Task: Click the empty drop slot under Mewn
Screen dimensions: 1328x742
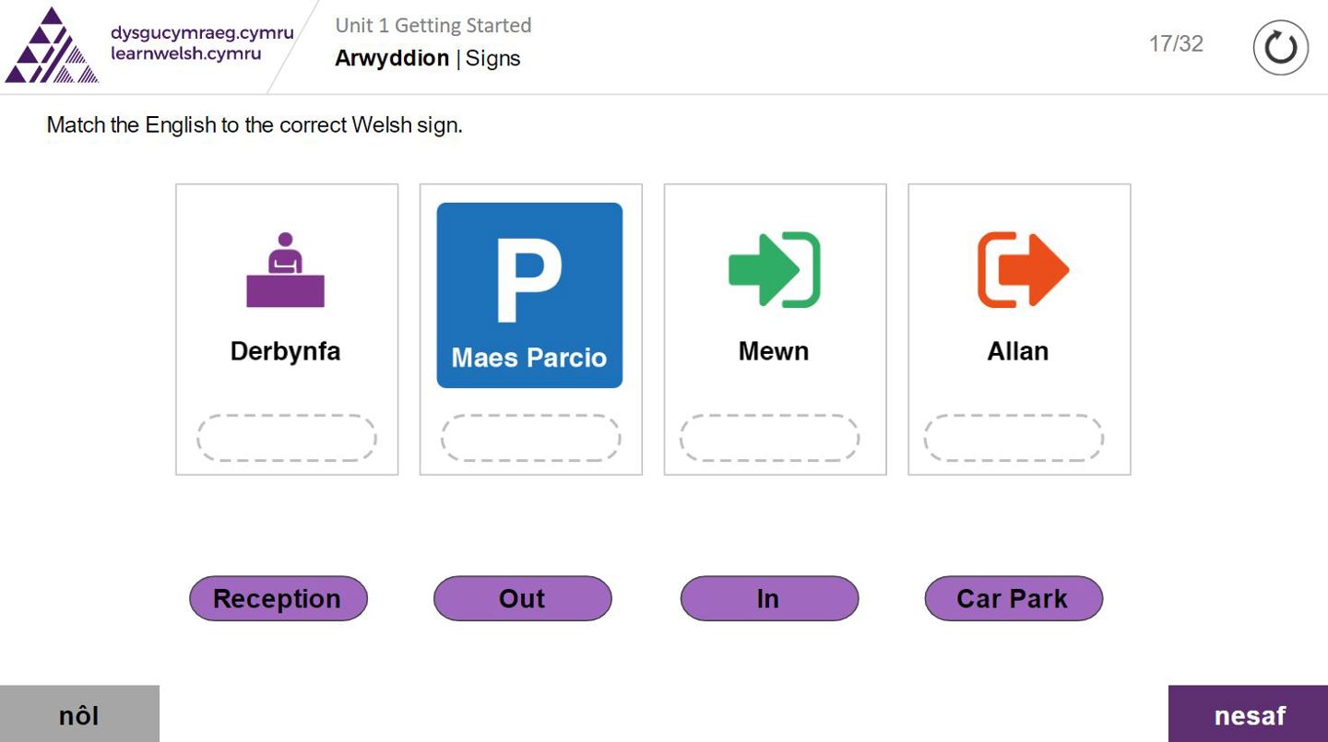Action: coord(769,438)
